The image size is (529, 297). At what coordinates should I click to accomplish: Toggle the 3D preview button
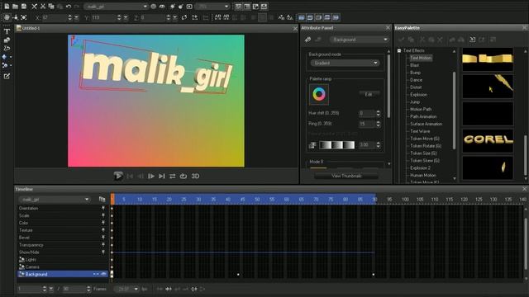(195, 176)
